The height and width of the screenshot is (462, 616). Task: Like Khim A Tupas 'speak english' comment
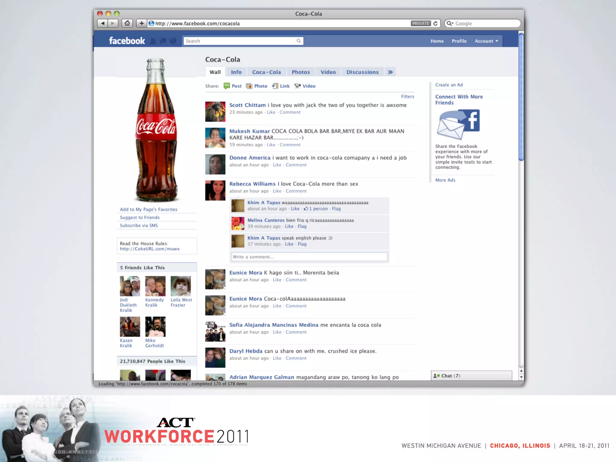[289, 244]
